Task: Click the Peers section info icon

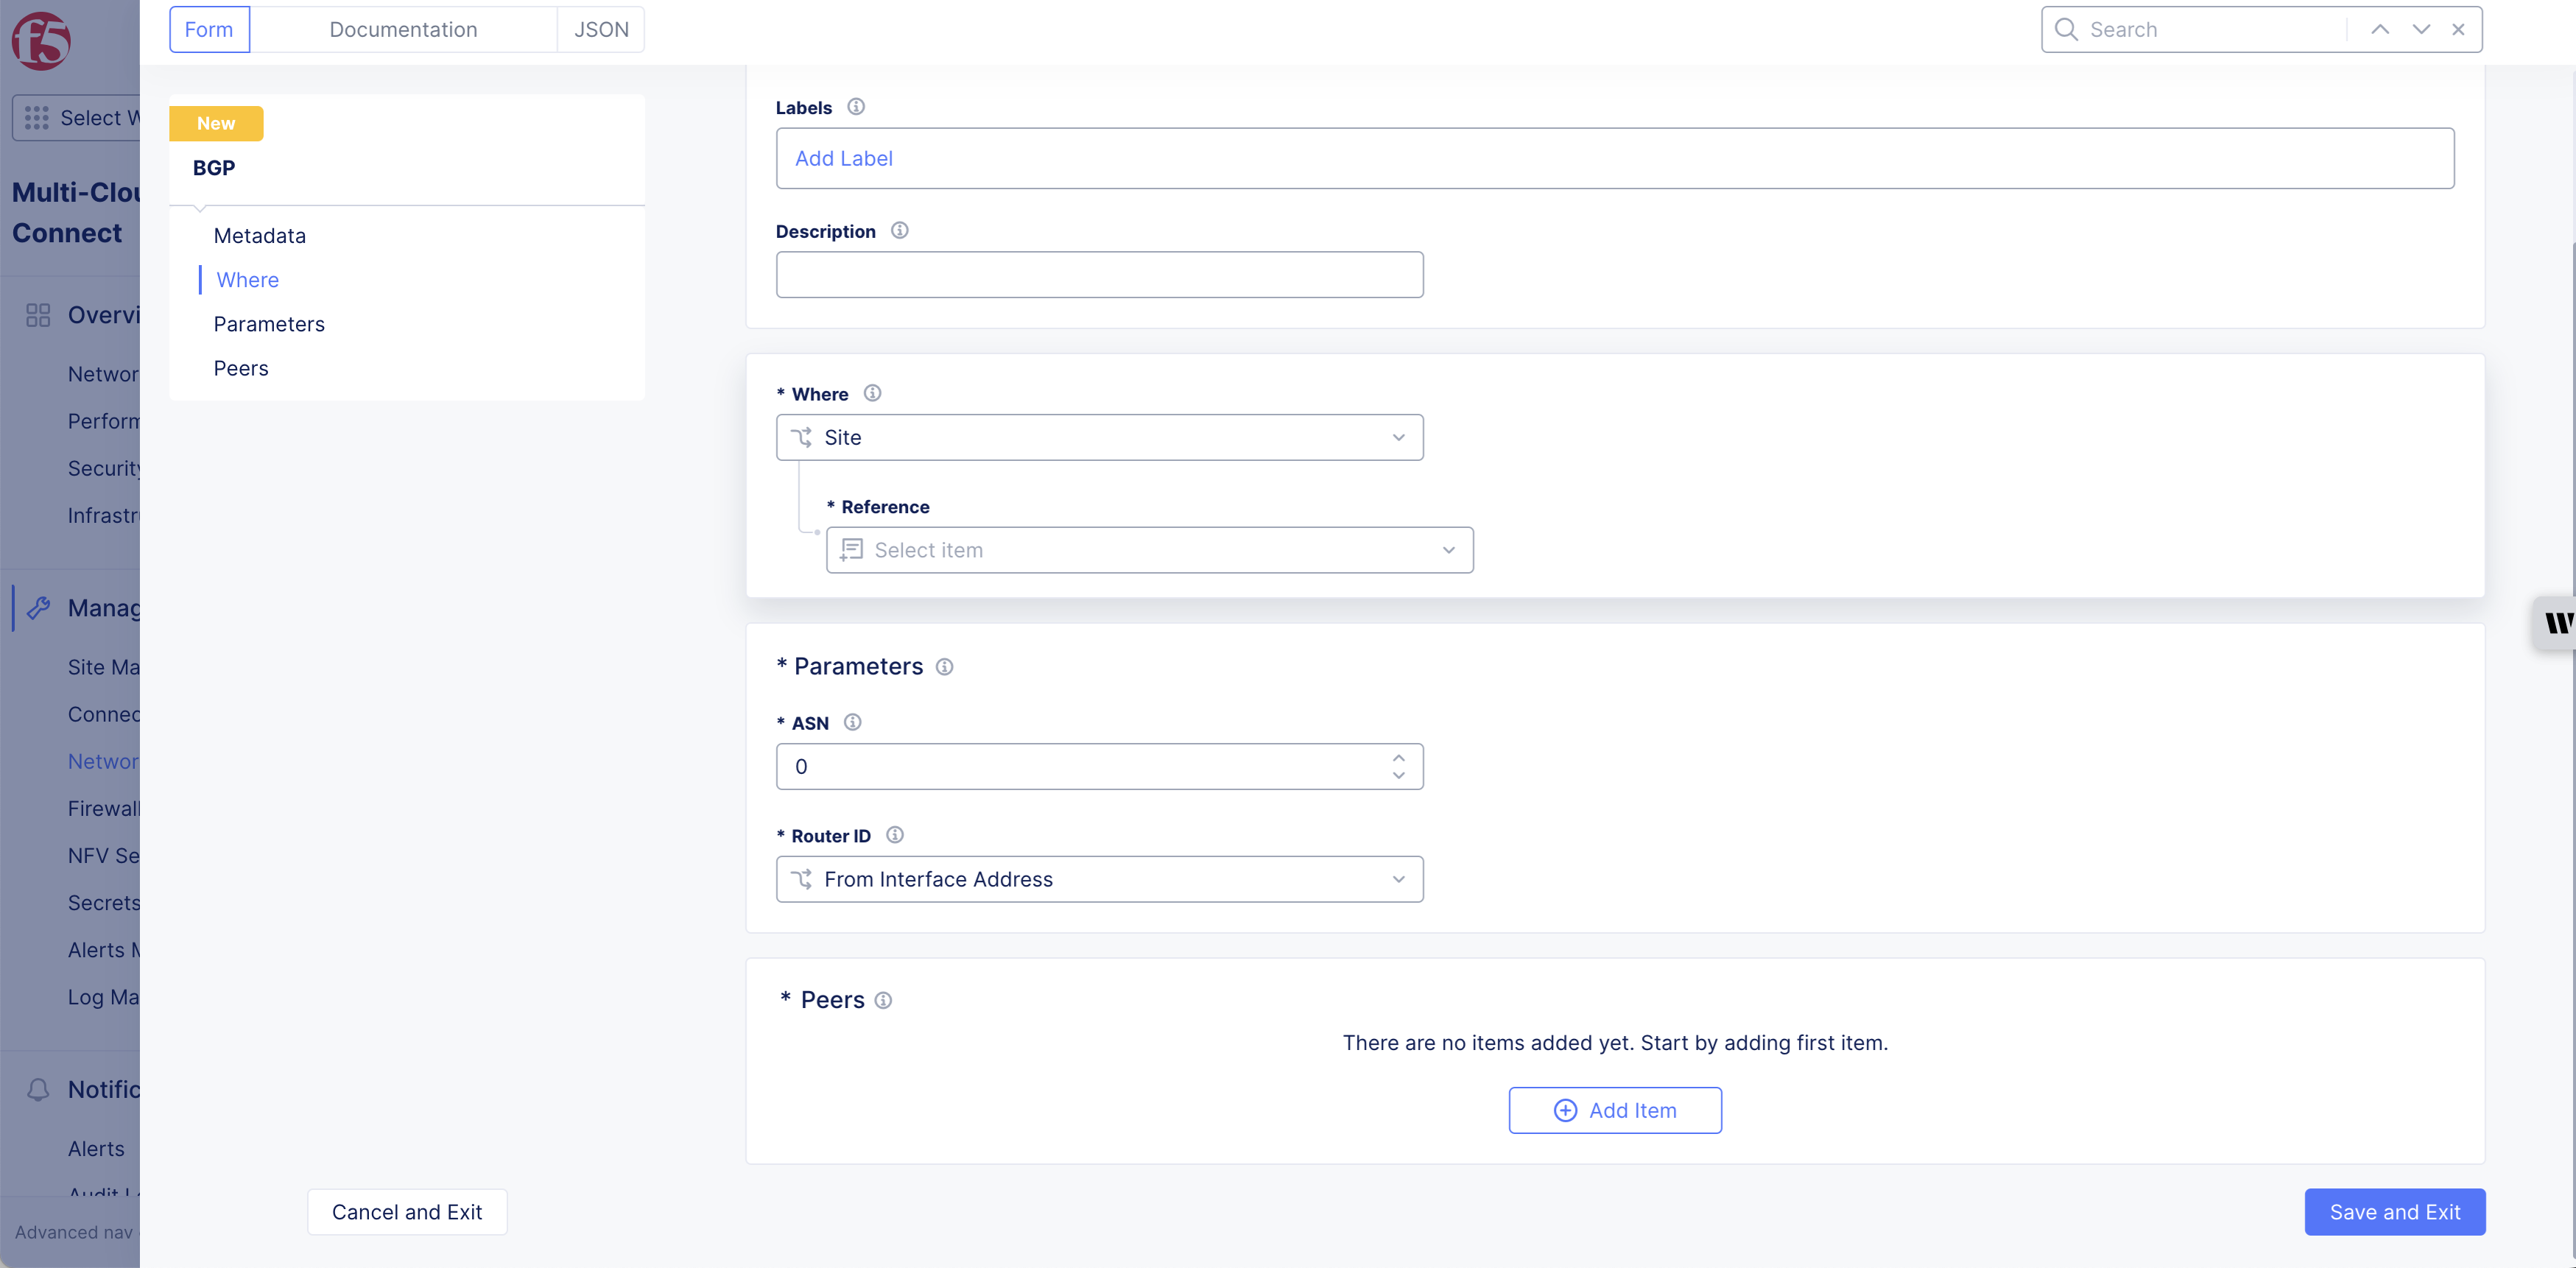Action: (x=883, y=1000)
